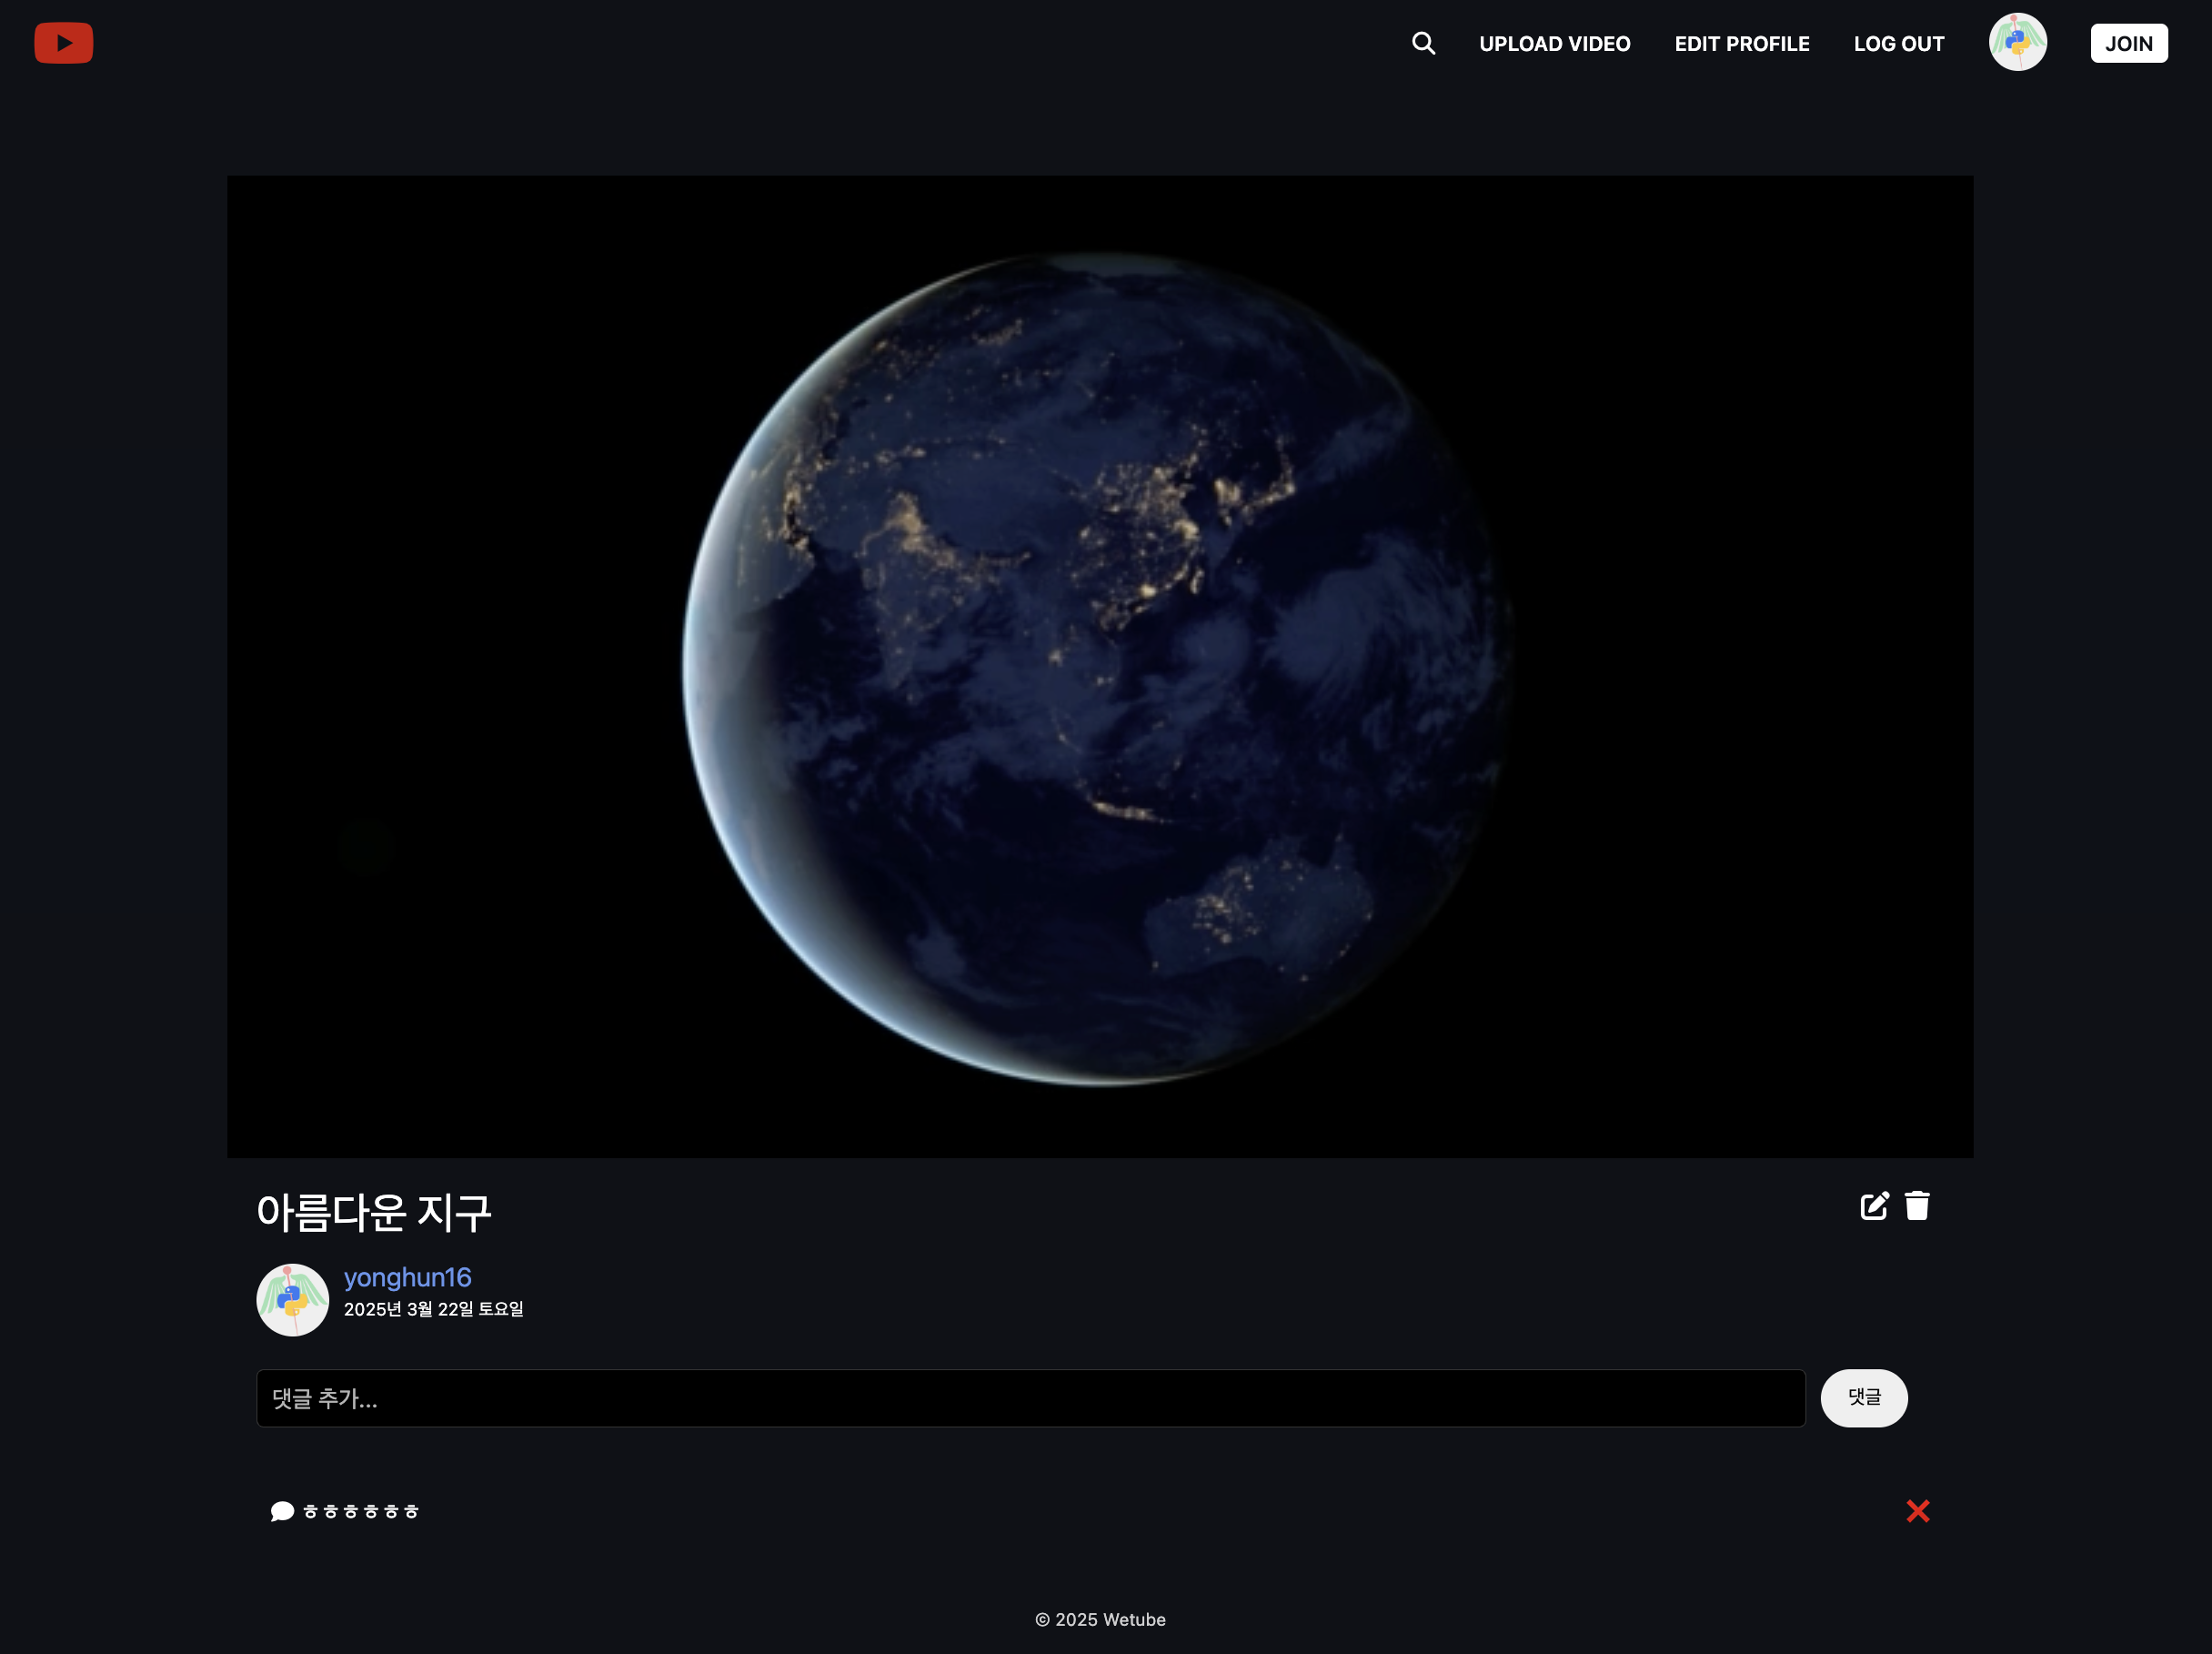Open Edit Profile from navigation
The width and height of the screenshot is (2212, 1654).
tap(1741, 44)
